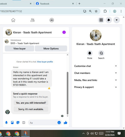Mute this chat with the bell icon

point(90,53)
